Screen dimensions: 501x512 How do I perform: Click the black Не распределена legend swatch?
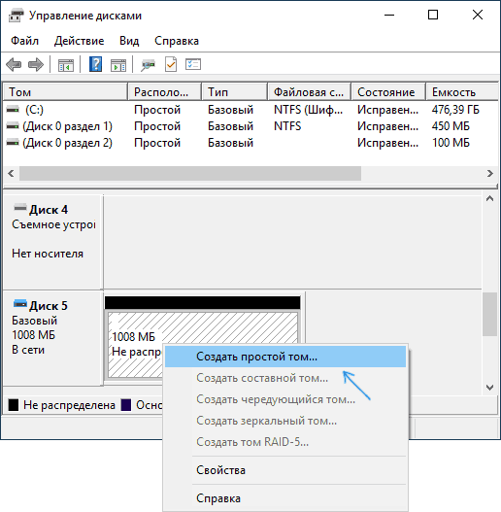14,405
